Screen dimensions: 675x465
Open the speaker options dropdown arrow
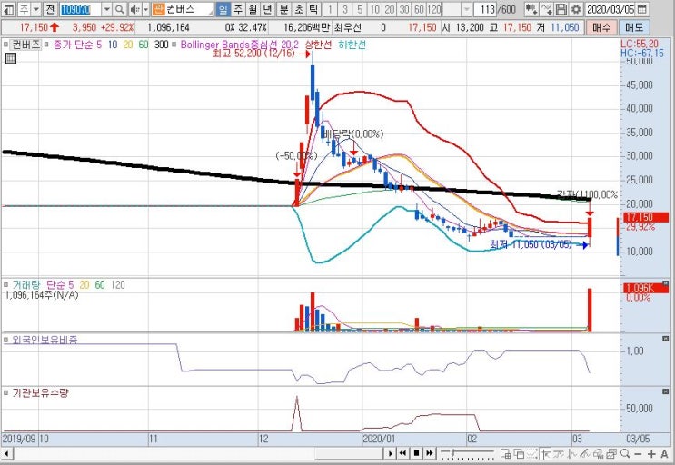[145, 9]
